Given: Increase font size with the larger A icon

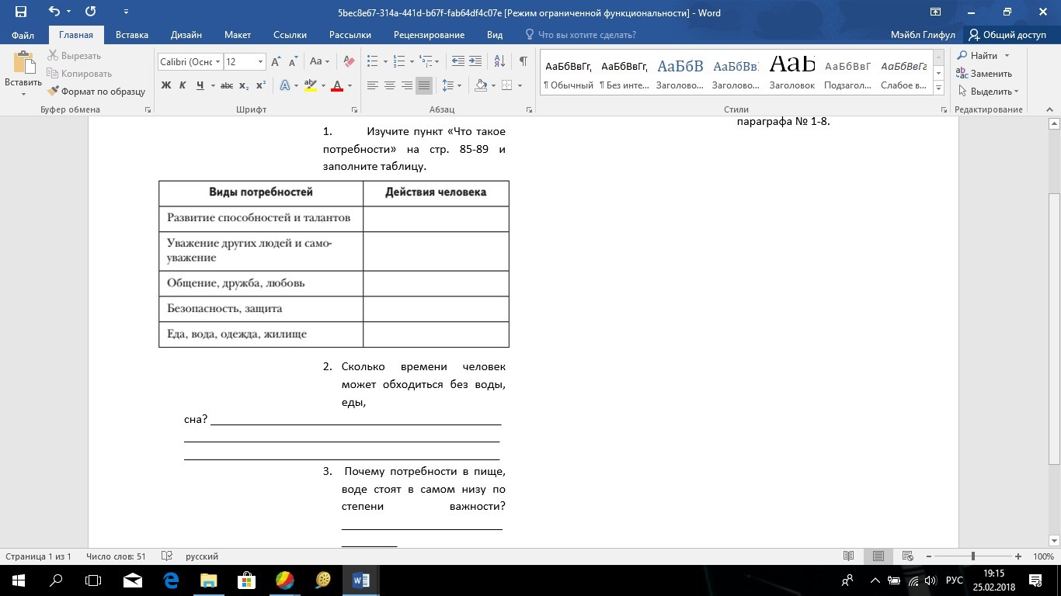Looking at the screenshot, I should tap(276, 61).
